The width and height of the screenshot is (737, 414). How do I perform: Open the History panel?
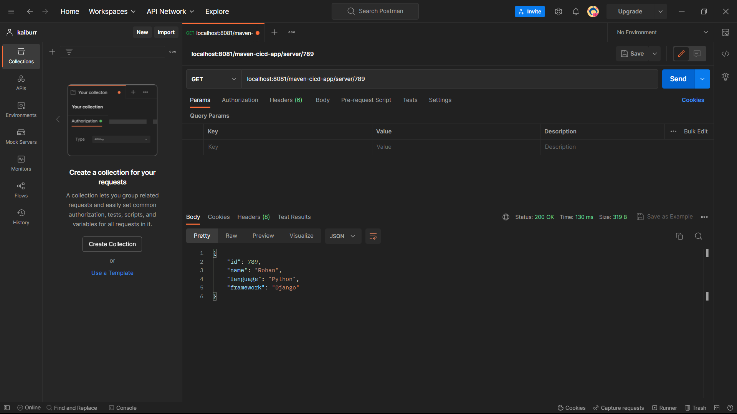point(21,217)
